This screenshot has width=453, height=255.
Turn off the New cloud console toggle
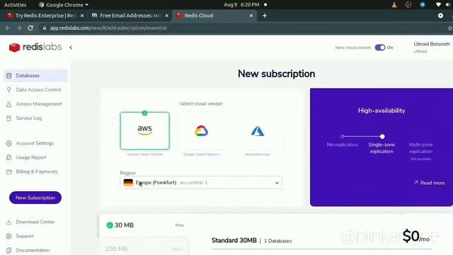pos(380,47)
